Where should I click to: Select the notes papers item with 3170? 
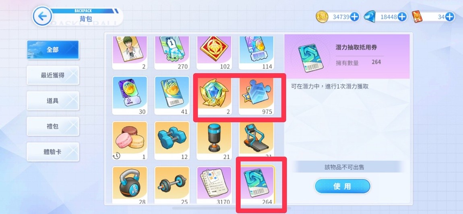click(214, 185)
